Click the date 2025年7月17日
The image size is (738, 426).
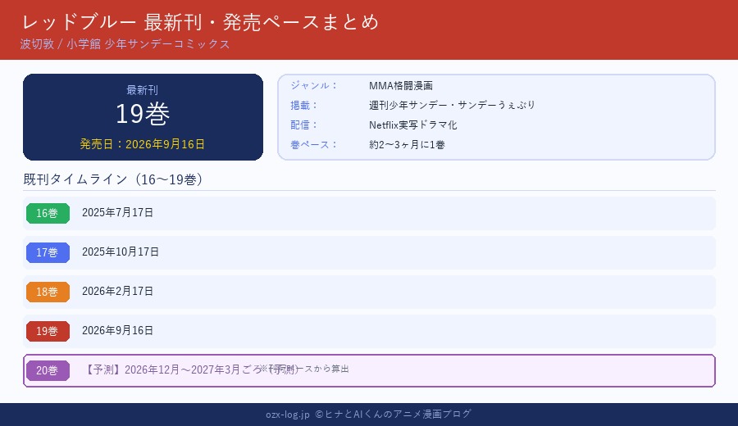(x=117, y=212)
